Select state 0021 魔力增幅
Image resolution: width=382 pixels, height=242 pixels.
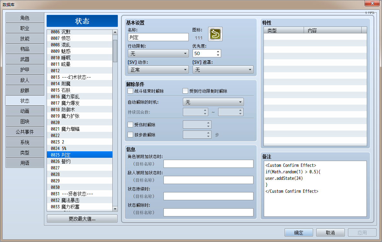80,129
